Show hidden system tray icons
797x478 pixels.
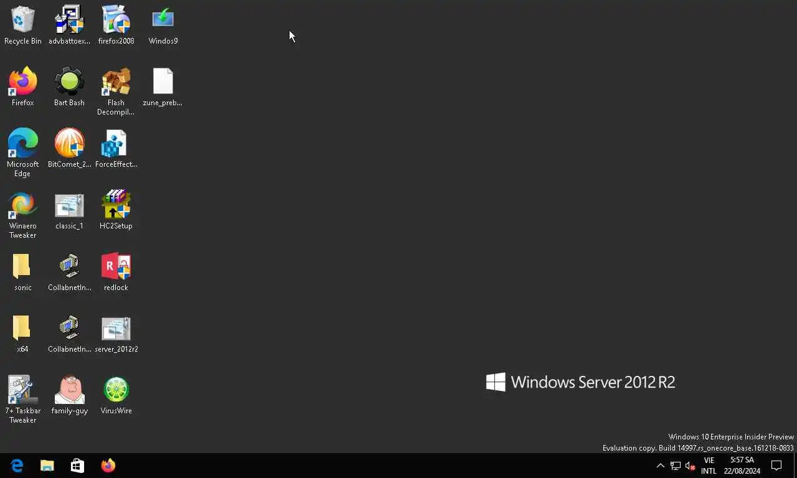[661, 466]
